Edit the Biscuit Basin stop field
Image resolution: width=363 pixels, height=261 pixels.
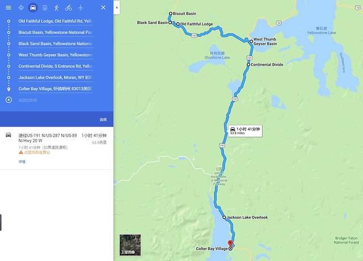[56, 32]
